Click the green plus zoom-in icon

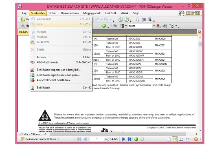coord(104,26)
